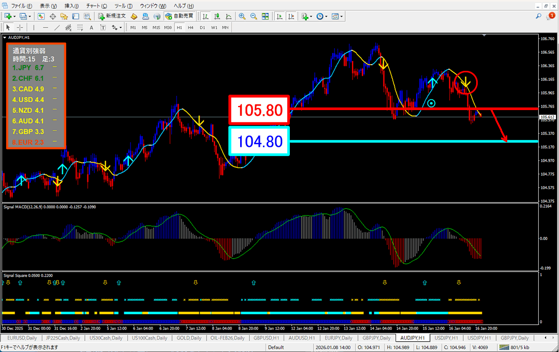Tile chart windows with the grid icon
This screenshot has width=559, height=352.
click(265, 16)
